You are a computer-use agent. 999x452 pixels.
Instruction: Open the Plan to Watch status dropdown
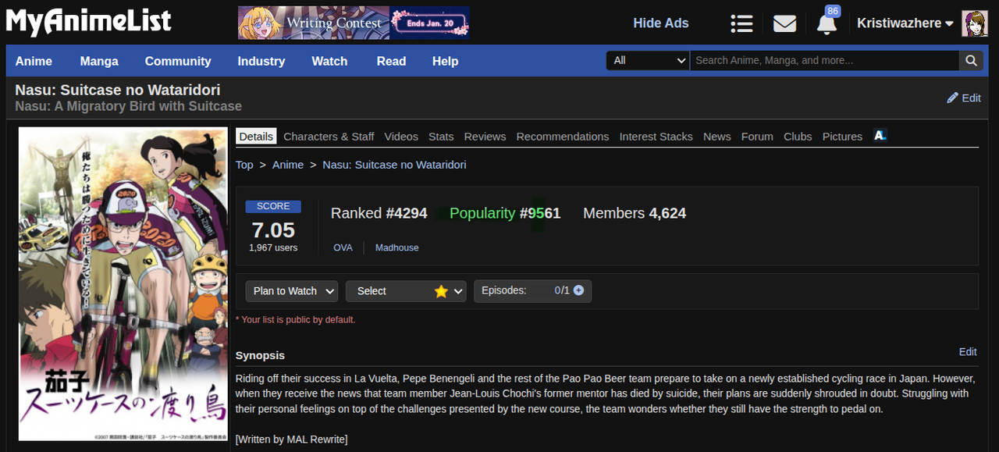[292, 291]
